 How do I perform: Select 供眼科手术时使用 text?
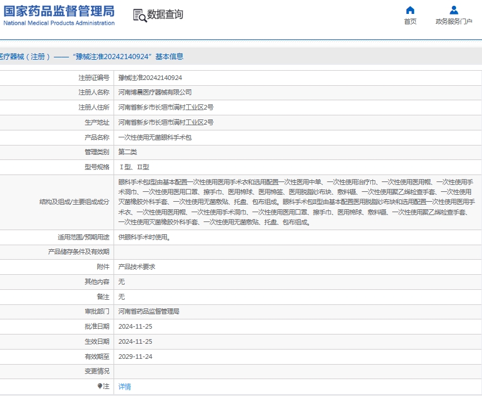[x=144, y=237]
